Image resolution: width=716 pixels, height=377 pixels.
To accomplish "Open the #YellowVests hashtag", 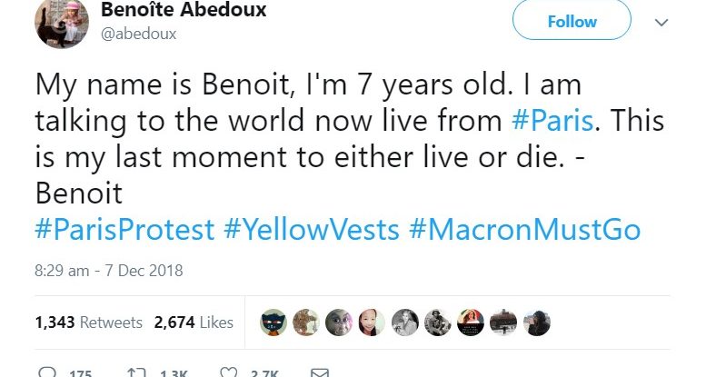I will pos(311,230).
